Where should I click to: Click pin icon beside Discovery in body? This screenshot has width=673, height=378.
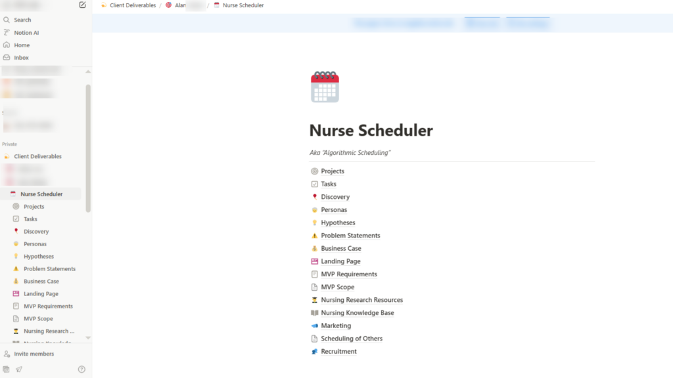coord(315,197)
